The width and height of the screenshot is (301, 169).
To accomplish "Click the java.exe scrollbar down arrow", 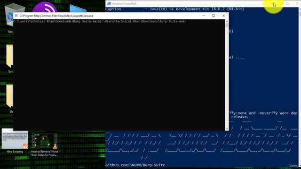I will tap(227, 129).
